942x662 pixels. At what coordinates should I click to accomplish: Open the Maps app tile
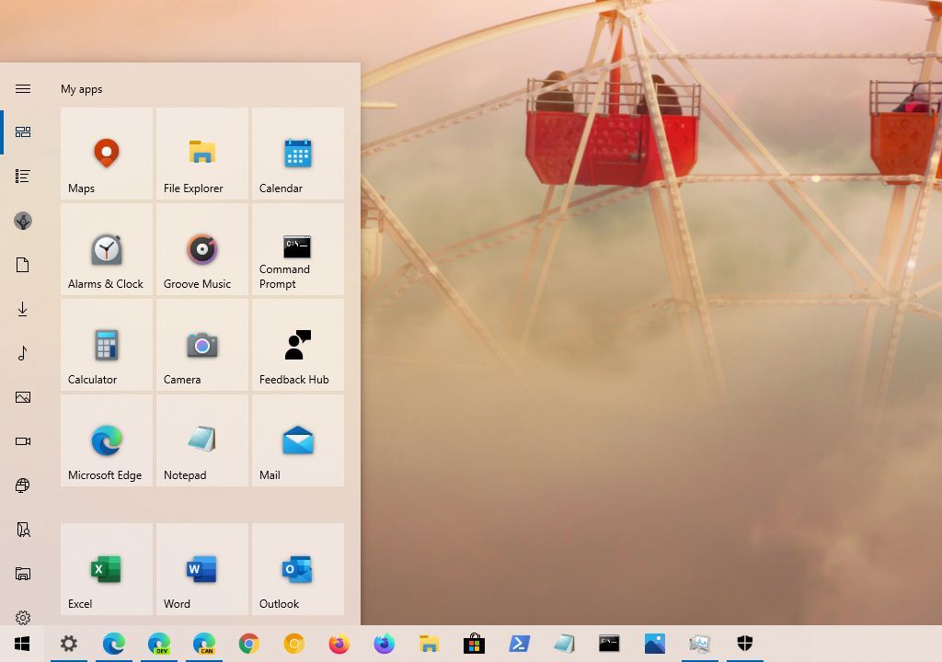(106, 154)
